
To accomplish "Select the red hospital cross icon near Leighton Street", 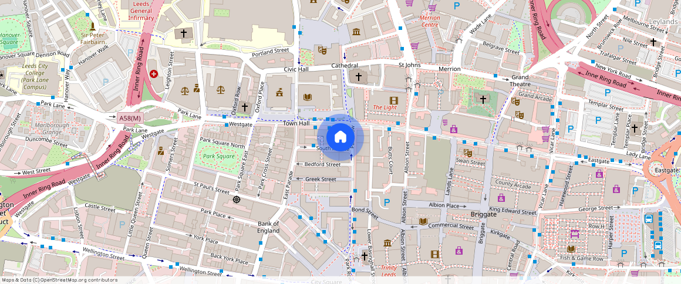I will pos(154,74).
